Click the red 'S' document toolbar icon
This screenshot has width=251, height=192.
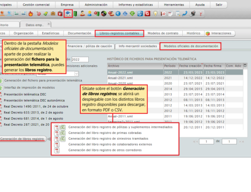163,14
